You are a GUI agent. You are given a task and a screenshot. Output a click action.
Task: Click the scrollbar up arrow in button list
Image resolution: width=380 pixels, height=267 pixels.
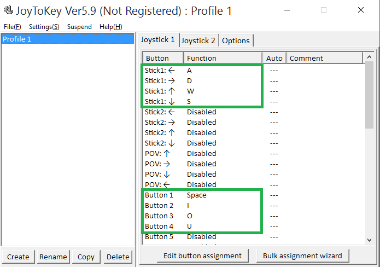[369, 57]
